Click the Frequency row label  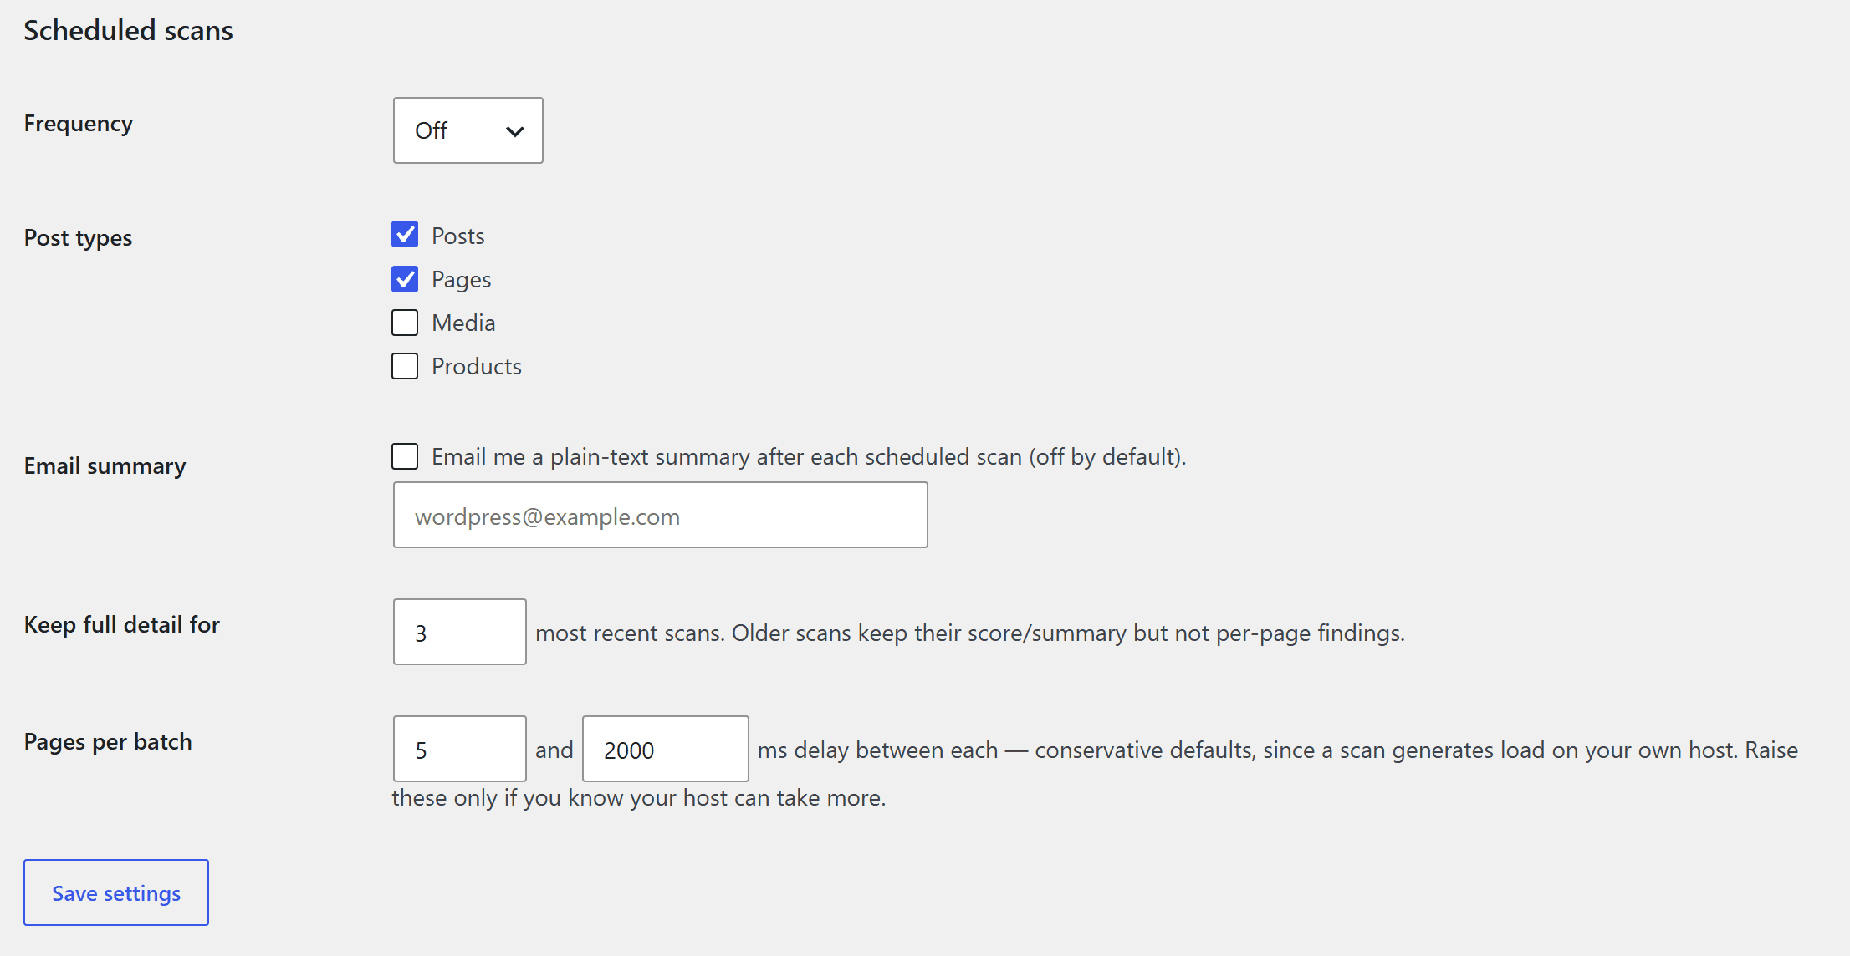tap(78, 124)
